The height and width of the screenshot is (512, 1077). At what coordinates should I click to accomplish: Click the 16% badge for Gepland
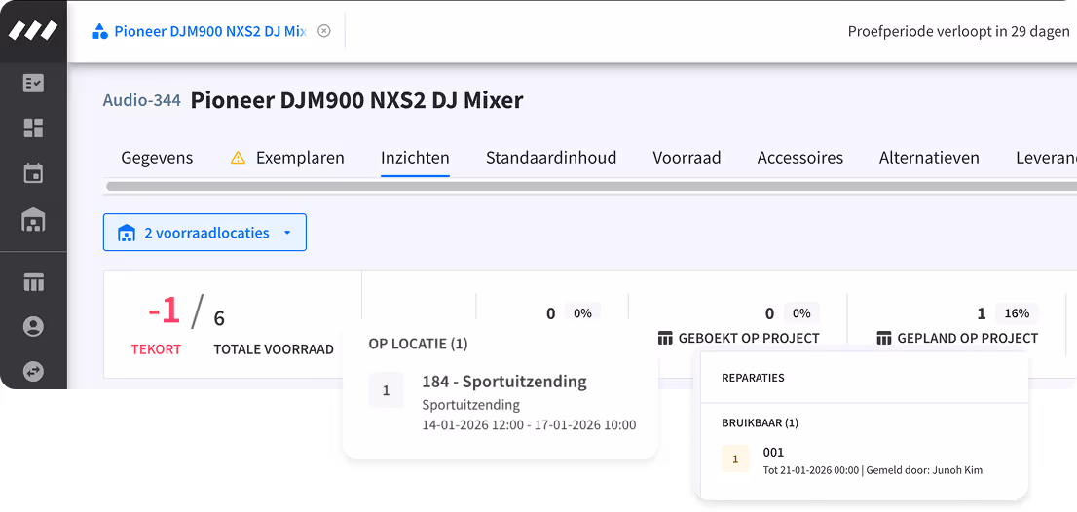1017,313
